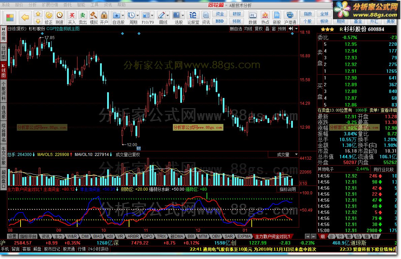Open the chart header options dropdown arrow

[296, 29]
